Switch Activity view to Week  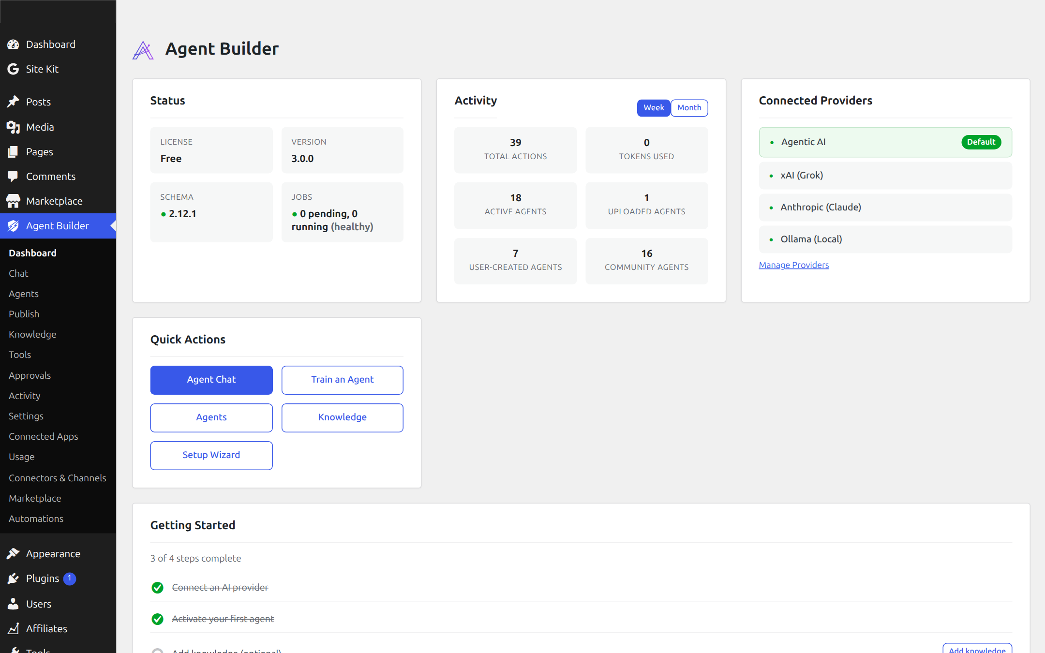654,108
